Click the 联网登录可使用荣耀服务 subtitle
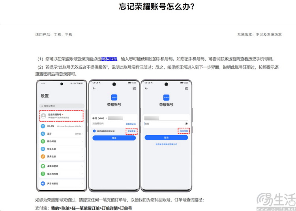Screen dimensions: 296x211 (59, 118)
